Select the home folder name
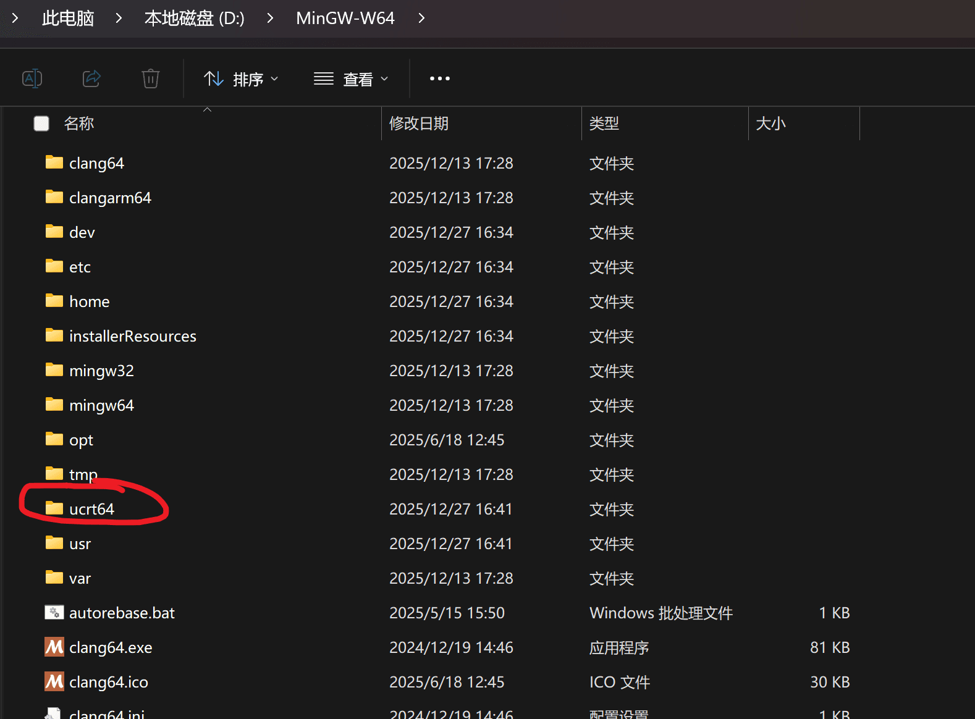The width and height of the screenshot is (975, 719). coord(90,301)
